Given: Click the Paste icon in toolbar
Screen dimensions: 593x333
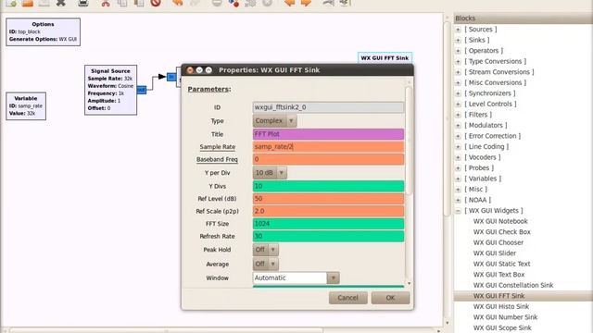Looking at the screenshot, I should point(139,3).
